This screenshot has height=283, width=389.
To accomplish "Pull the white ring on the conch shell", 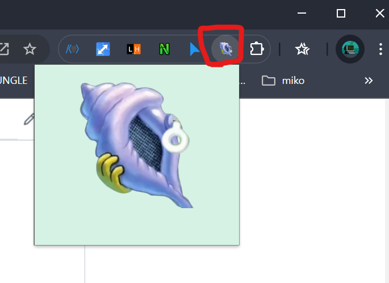I will coord(175,138).
